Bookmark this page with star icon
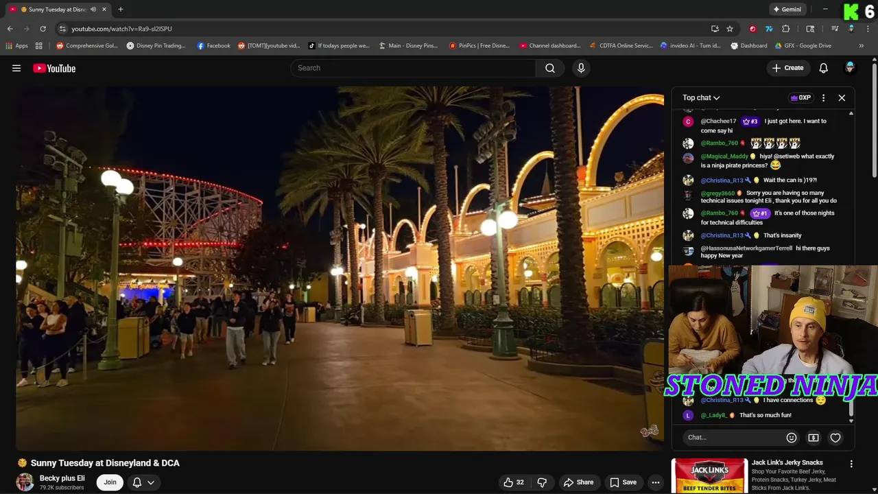This screenshot has width=878, height=494. pos(730,29)
